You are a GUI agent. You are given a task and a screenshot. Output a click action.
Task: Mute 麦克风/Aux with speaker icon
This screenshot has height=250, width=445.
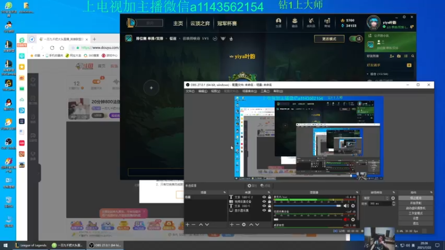(x=346, y=206)
